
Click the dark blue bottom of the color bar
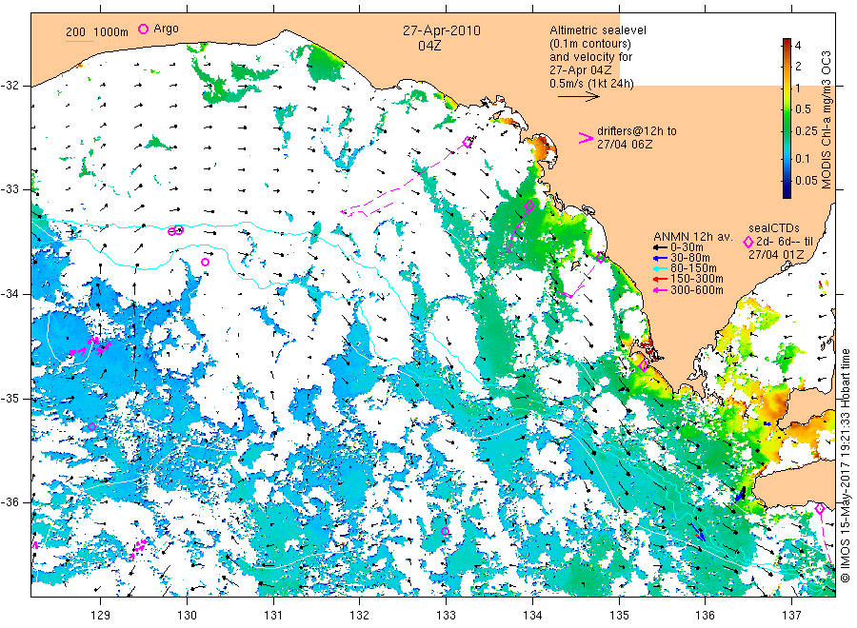[x=787, y=193]
